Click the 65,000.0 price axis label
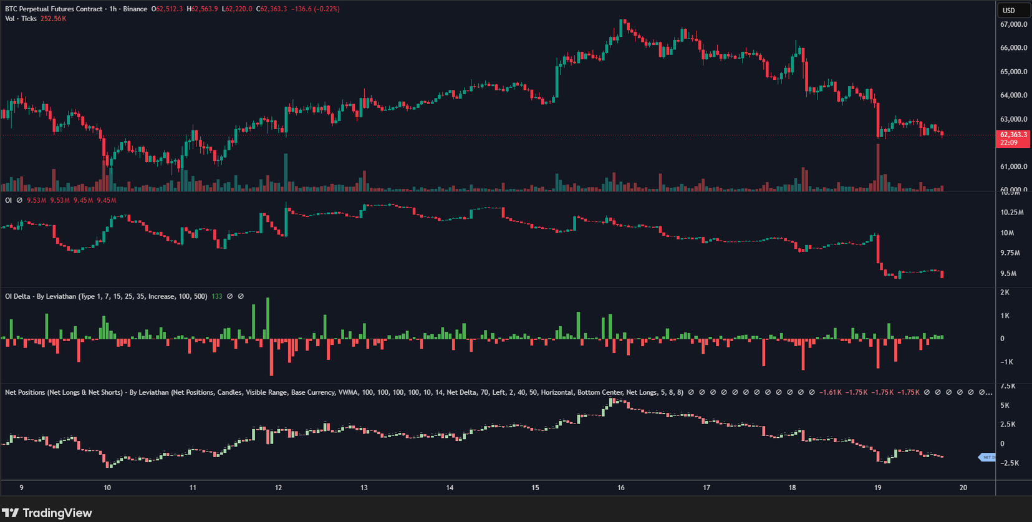Screen dimensions: 1032x522 tap(1013, 72)
